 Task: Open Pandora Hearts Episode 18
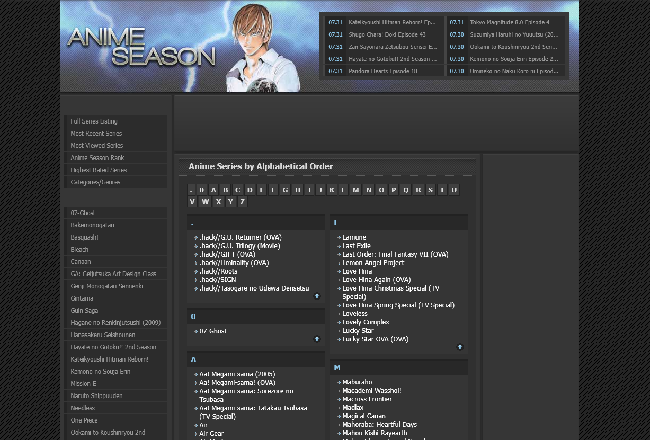(x=382, y=71)
